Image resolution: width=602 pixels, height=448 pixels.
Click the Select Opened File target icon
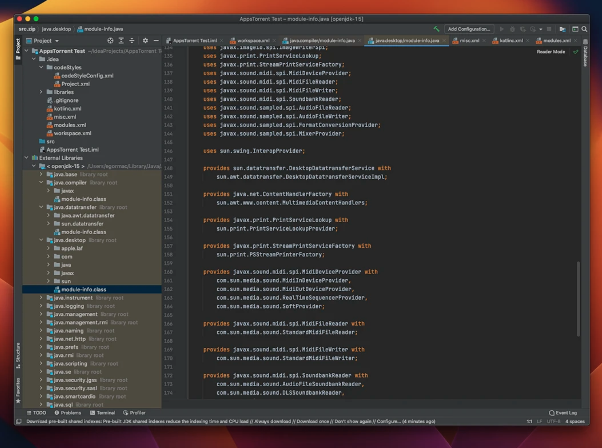110,41
